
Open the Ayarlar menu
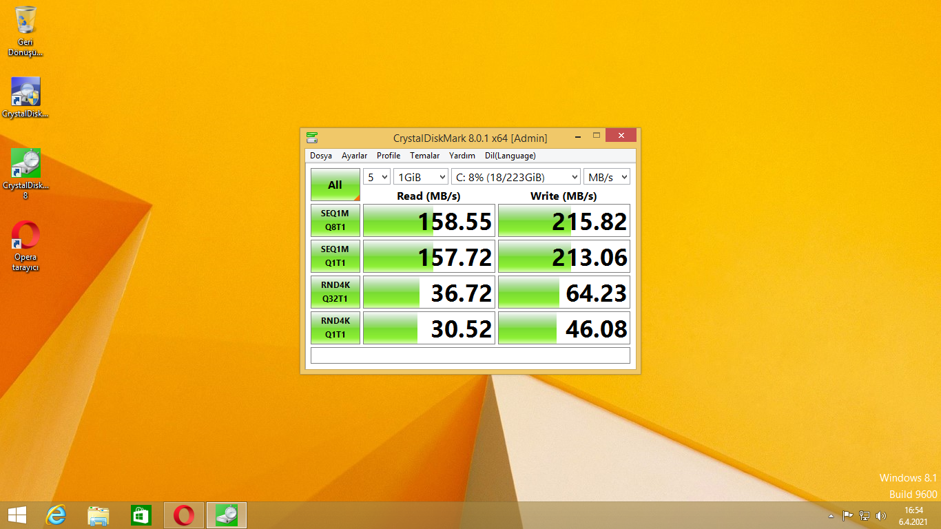(x=355, y=156)
